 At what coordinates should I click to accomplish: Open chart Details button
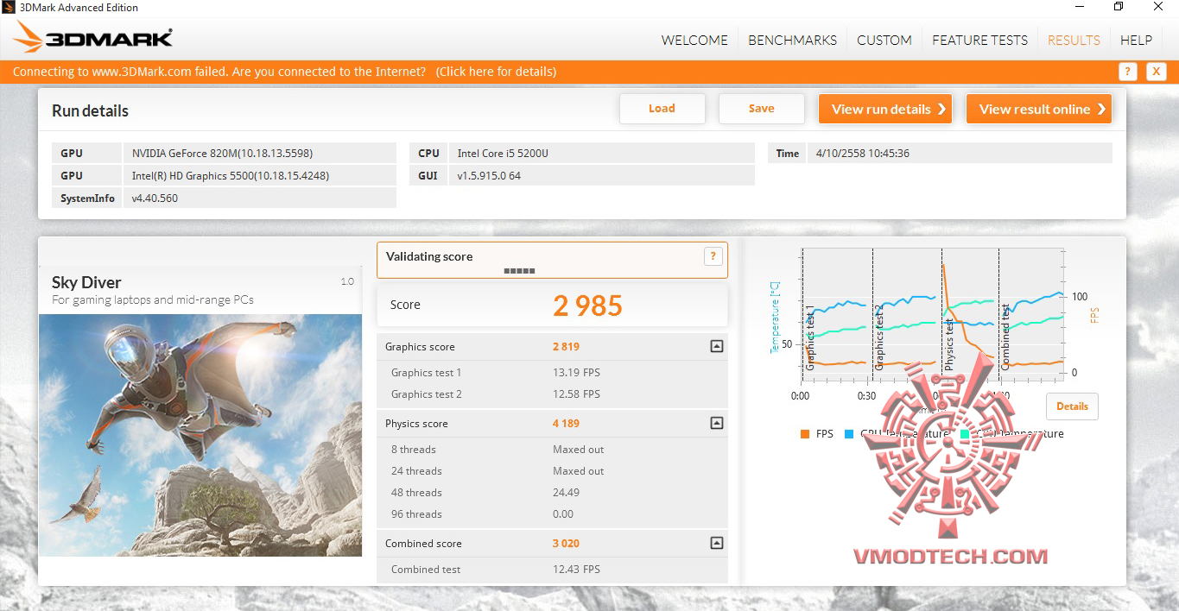click(x=1072, y=406)
